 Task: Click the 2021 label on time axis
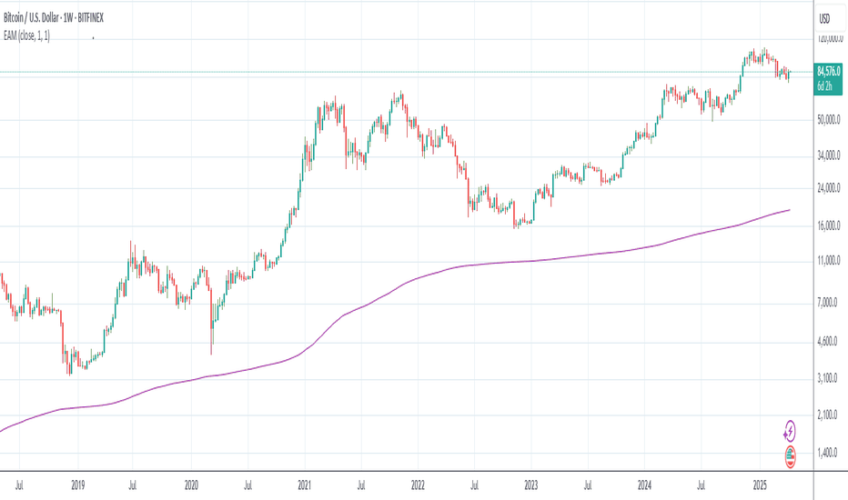[305, 485]
